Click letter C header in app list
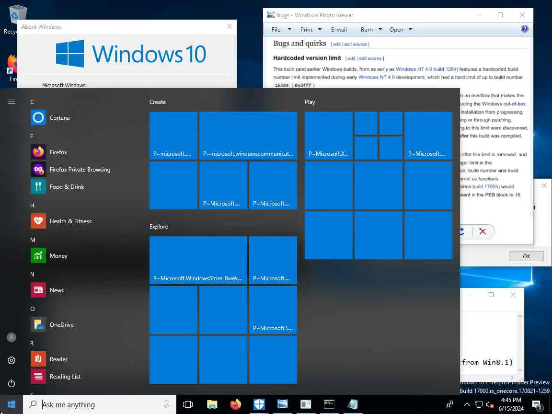 (32, 102)
